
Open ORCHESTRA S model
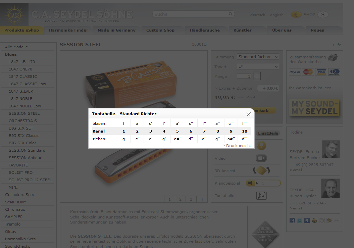(23, 121)
